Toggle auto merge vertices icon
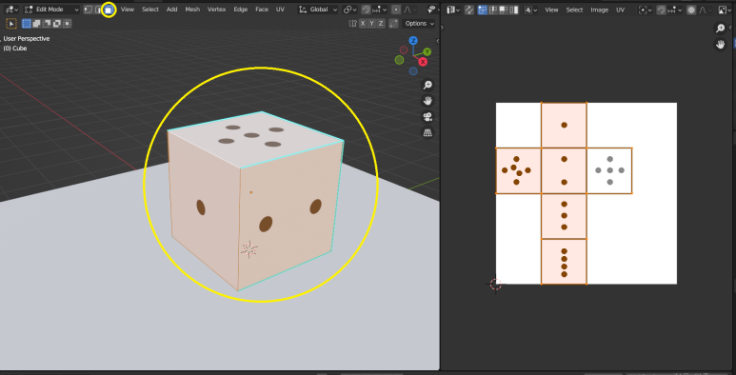736x375 pixels. coord(394,24)
